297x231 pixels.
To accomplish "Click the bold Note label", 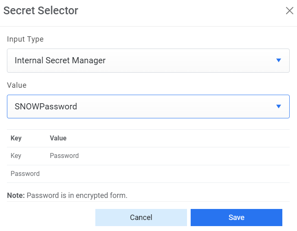I will [x=16, y=195].
